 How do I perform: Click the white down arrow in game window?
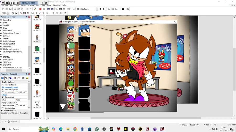click(x=63, y=106)
